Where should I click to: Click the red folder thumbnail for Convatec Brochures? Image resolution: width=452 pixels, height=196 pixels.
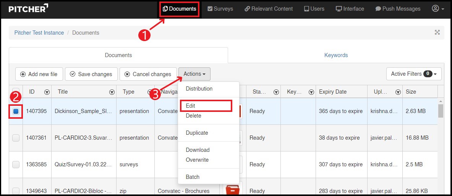coord(233,190)
